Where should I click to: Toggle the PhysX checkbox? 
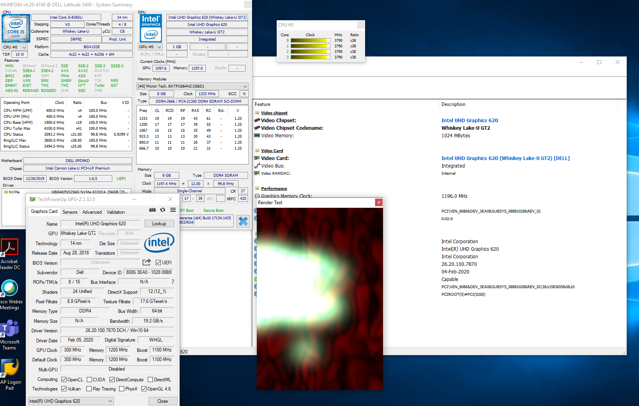point(121,388)
